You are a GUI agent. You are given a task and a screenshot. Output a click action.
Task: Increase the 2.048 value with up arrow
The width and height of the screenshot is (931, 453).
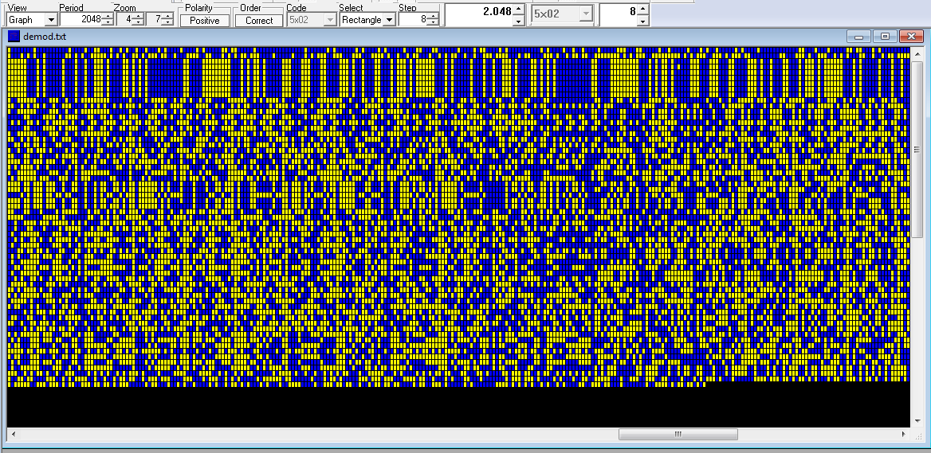coord(518,9)
